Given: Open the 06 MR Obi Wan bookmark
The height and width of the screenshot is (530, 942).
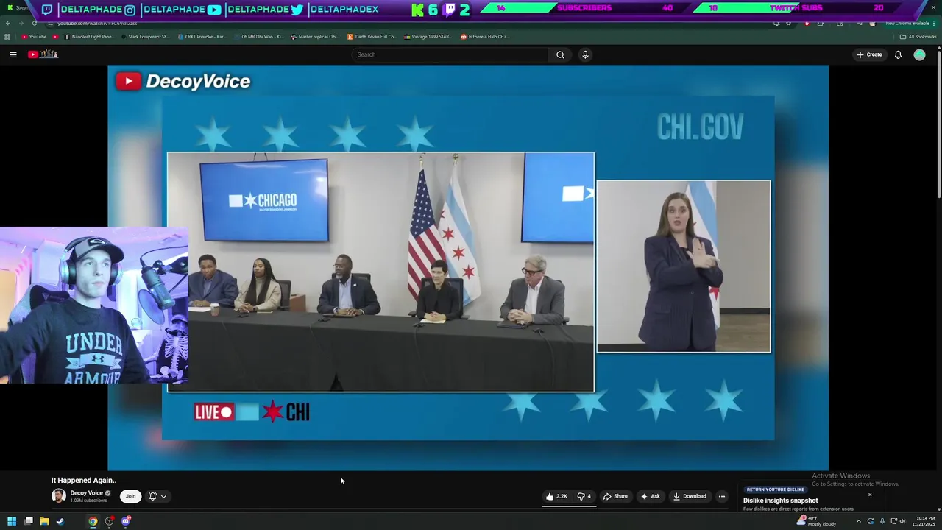Looking at the screenshot, I should pyautogui.click(x=258, y=36).
